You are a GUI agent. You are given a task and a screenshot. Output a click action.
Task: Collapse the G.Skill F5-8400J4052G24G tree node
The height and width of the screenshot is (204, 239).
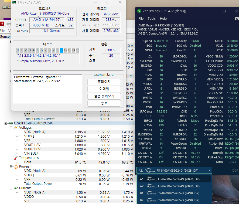coord(6,123)
